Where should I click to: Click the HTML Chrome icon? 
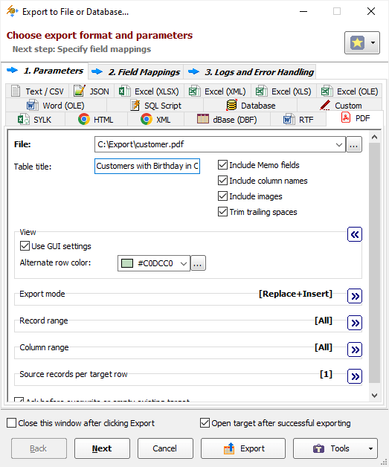point(84,119)
